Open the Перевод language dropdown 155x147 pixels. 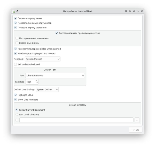coord(43,59)
